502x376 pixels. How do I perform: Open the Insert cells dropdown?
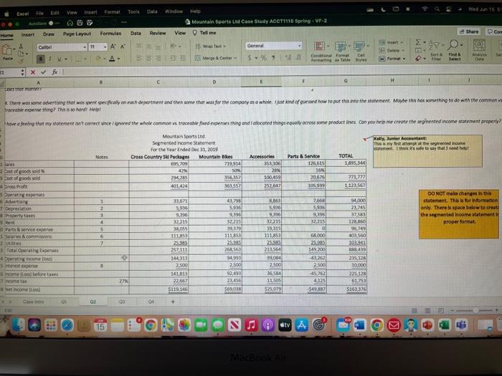click(x=391, y=42)
